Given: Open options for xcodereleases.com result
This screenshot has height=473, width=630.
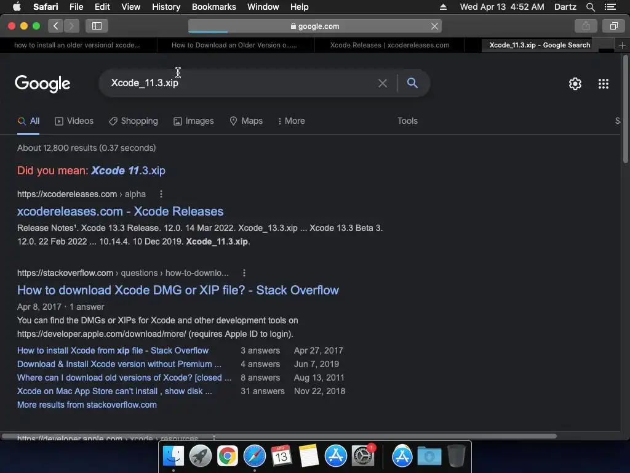Looking at the screenshot, I should click(x=161, y=194).
